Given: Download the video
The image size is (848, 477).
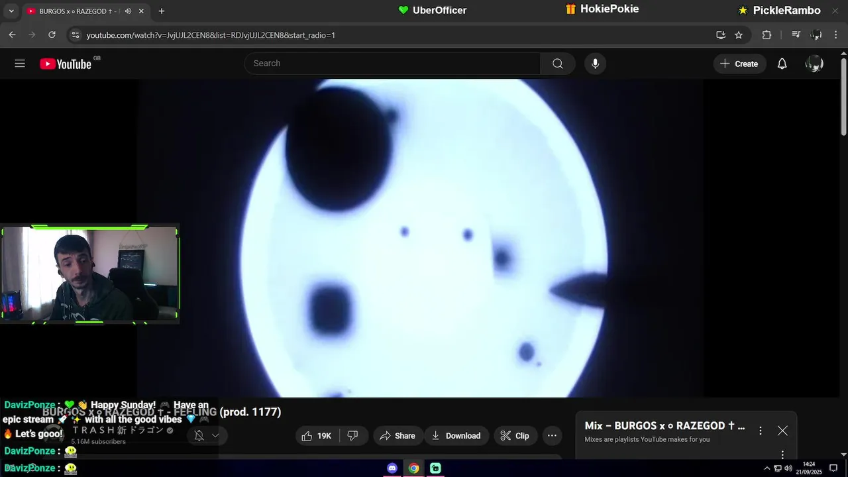Looking at the screenshot, I should [x=456, y=435].
